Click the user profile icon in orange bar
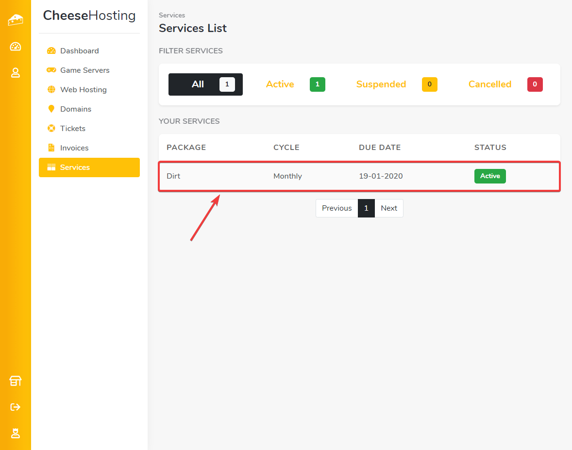Viewport: 572px width, 450px height. pyautogui.click(x=16, y=73)
